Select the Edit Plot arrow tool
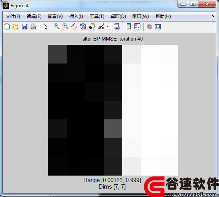 pyautogui.click(x=45, y=26)
